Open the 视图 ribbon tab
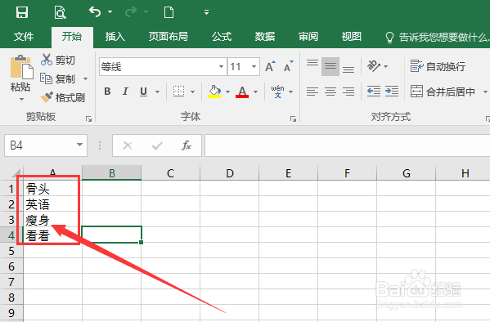490x322 pixels. [351, 37]
